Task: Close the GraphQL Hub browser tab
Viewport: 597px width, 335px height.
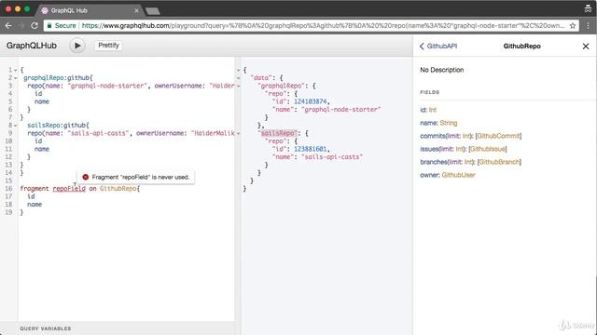Action: coord(136,10)
